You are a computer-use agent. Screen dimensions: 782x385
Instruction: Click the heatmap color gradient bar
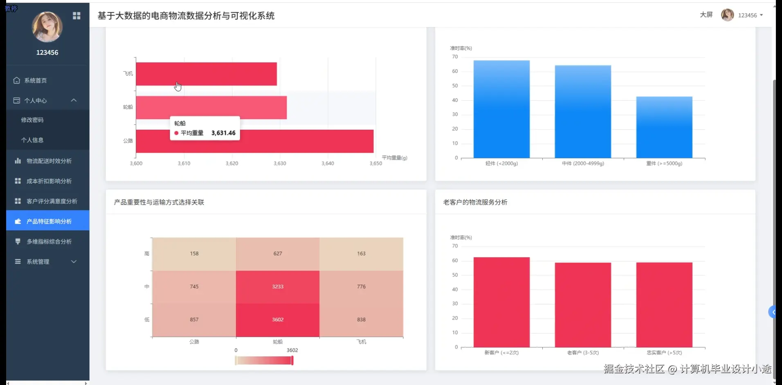coord(264,360)
